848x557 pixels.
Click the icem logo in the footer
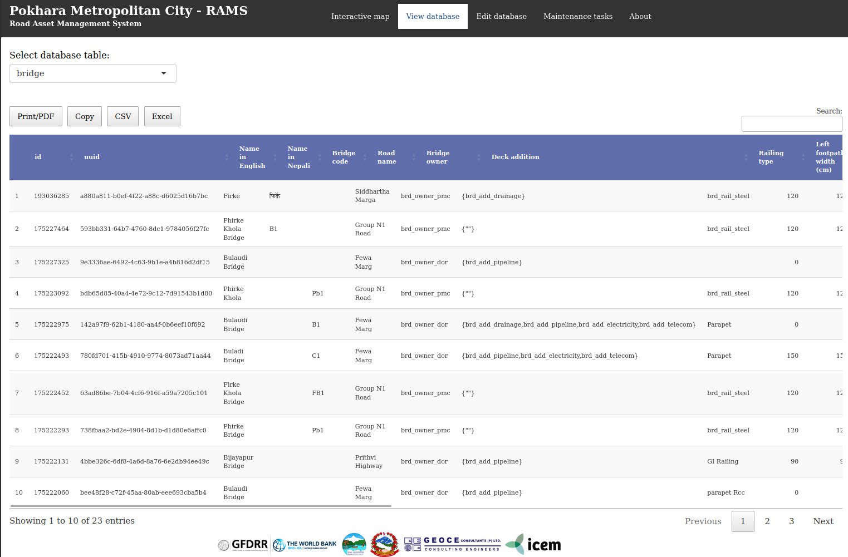tap(533, 545)
